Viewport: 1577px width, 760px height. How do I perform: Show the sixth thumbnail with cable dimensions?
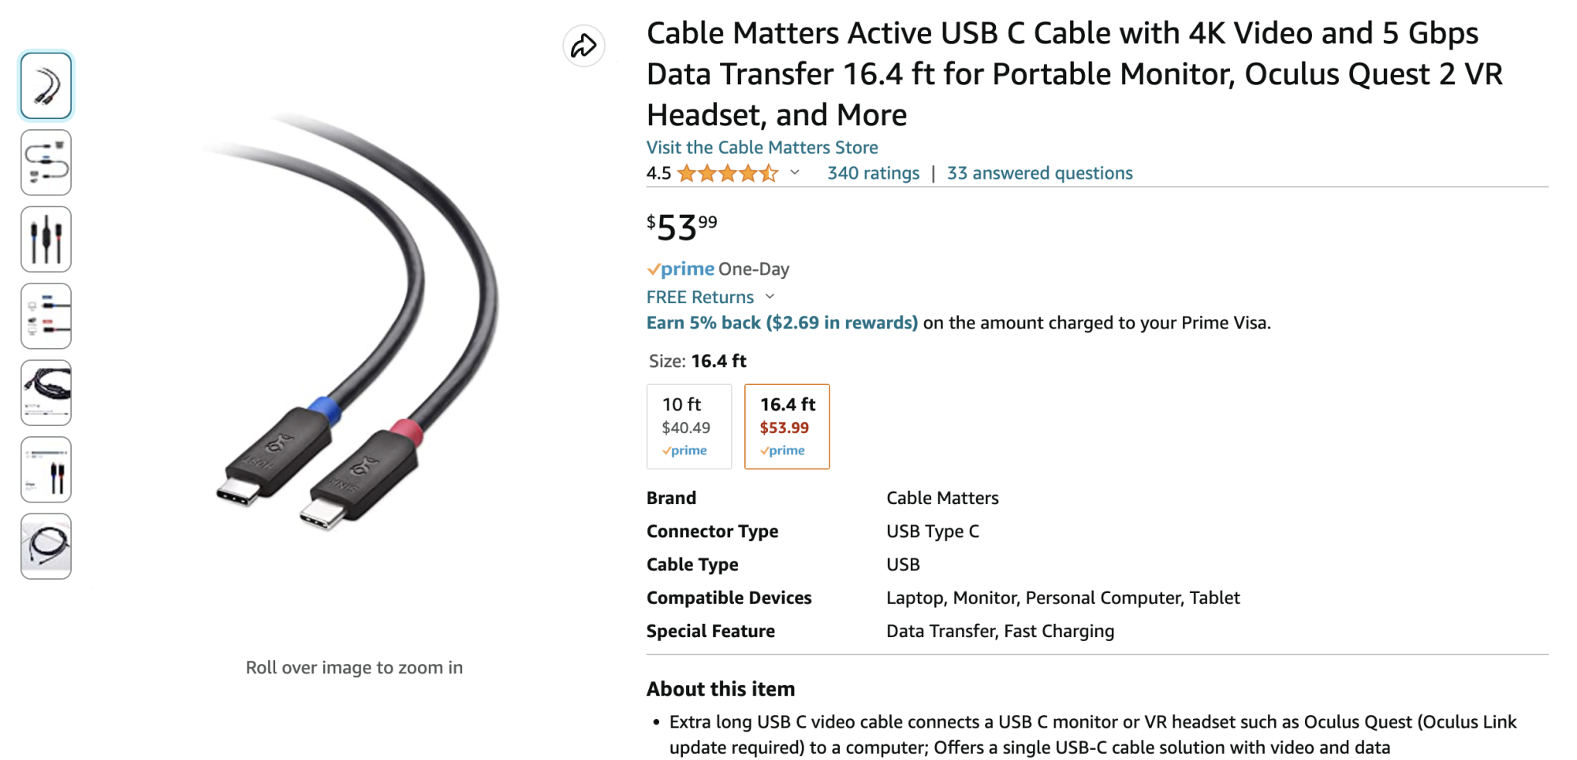[46, 469]
